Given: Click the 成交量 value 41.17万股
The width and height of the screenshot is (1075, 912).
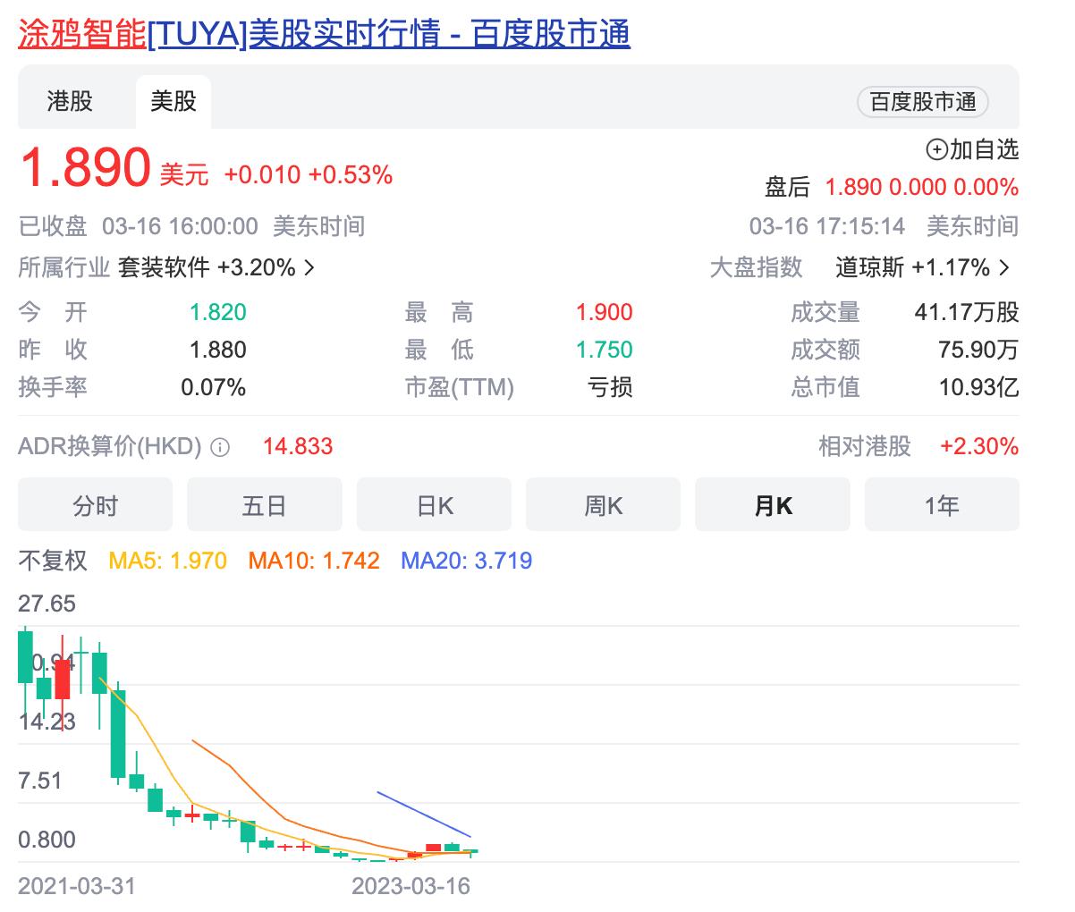Looking at the screenshot, I should point(967,312).
